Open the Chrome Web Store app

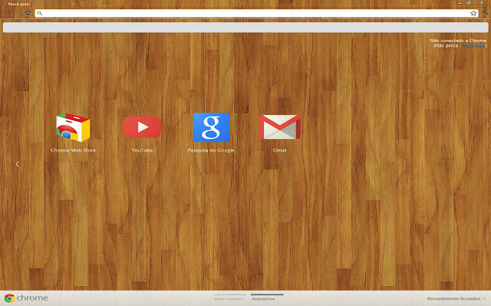(x=74, y=128)
